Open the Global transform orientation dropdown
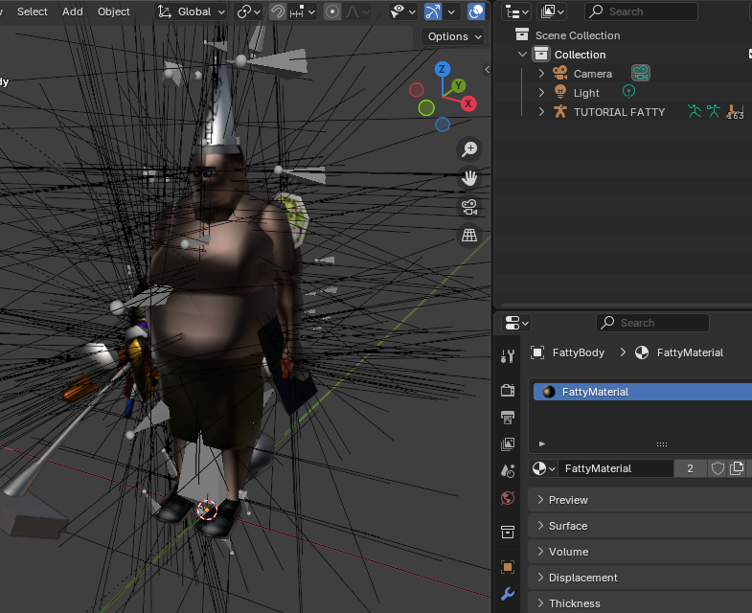The height and width of the screenshot is (613, 752). [x=192, y=11]
